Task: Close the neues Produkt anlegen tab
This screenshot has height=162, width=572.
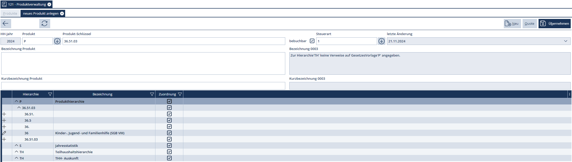Action: (x=62, y=13)
